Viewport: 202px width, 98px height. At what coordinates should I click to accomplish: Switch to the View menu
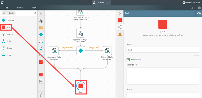pos(34,8)
